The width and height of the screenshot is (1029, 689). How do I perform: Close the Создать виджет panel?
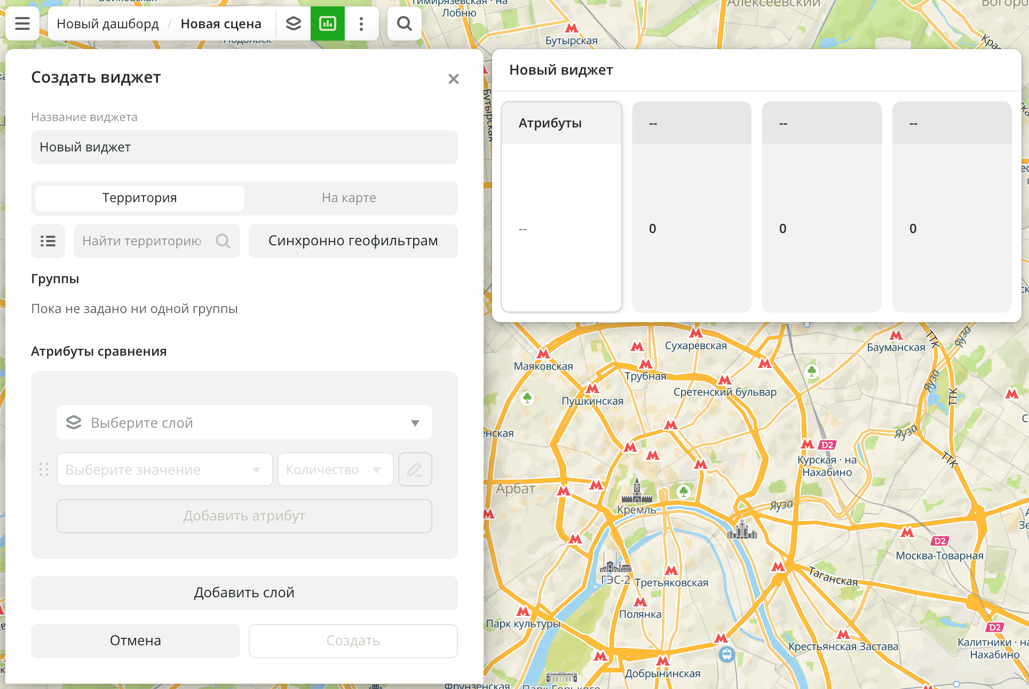point(454,79)
